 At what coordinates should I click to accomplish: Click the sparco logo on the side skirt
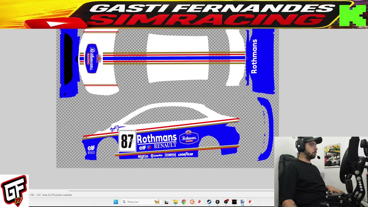pyautogui.click(x=143, y=156)
